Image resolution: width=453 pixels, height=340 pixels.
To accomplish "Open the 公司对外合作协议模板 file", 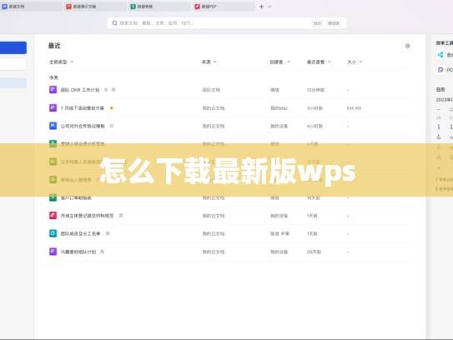I will [x=83, y=126].
